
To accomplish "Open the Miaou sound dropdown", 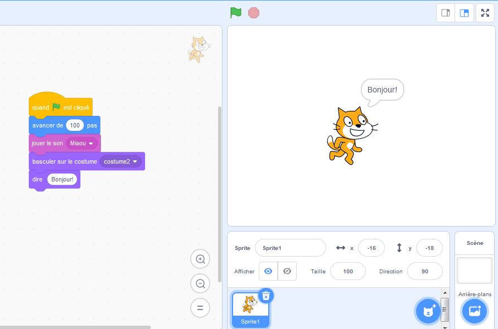I will pos(81,143).
